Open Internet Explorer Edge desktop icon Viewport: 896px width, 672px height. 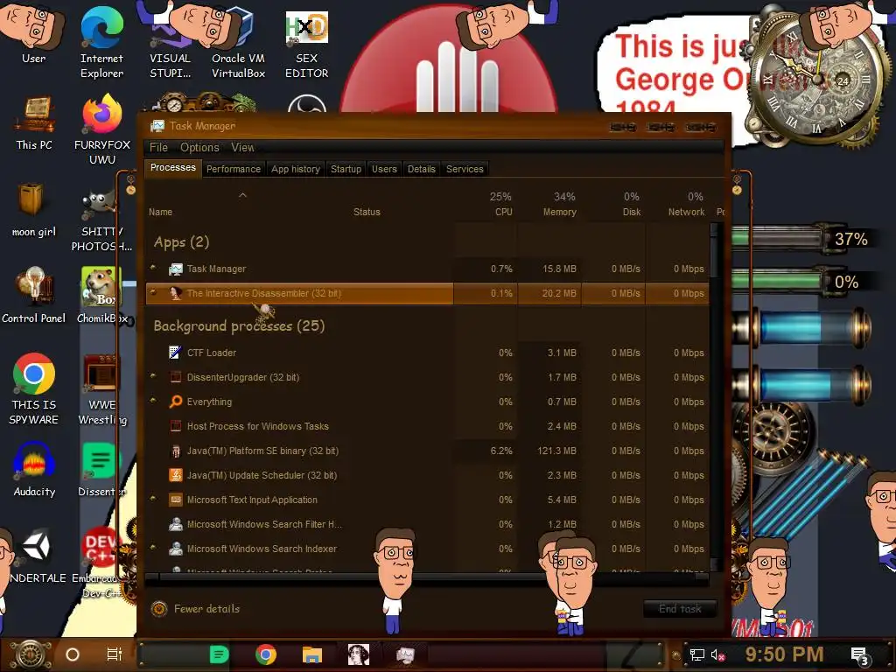click(x=101, y=43)
